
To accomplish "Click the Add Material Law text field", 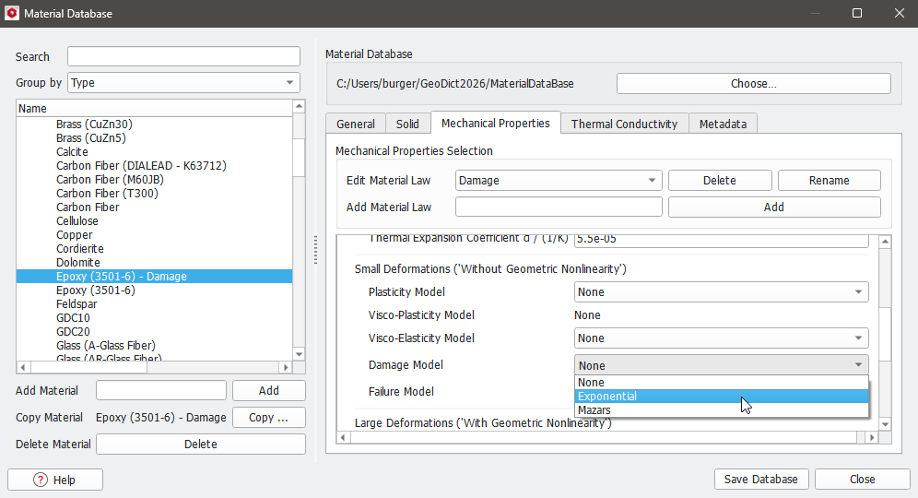I will coord(559,207).
